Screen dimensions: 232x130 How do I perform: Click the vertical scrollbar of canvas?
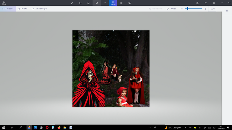point(221,67)
